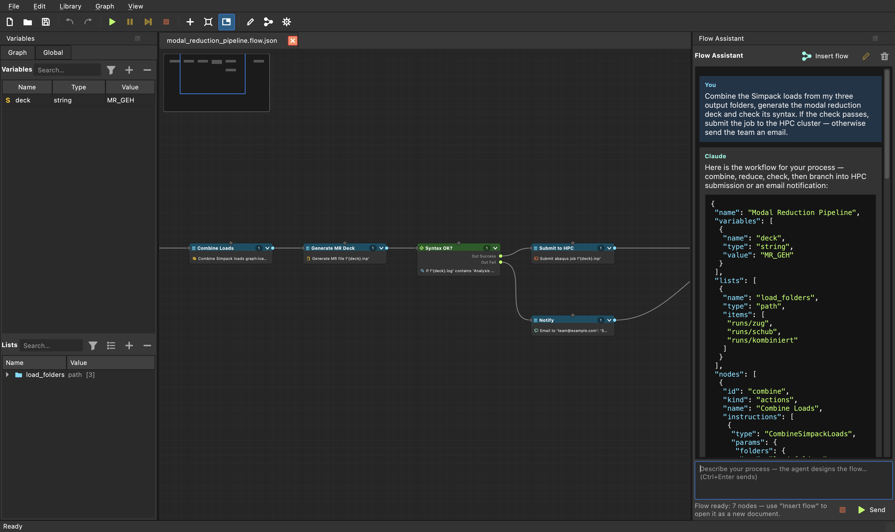Toggle list view in Lists section
The image size is (895, 532).
pos(111,345)
